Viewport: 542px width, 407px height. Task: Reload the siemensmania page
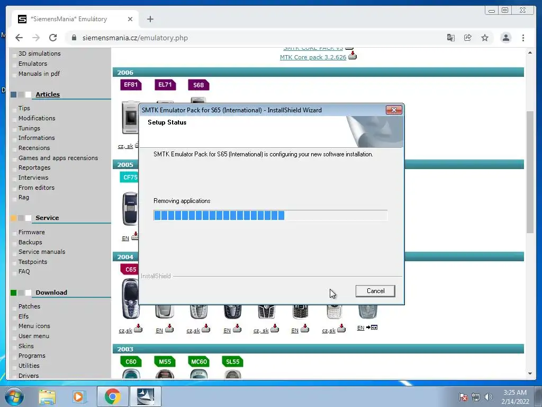pos(53,38)
